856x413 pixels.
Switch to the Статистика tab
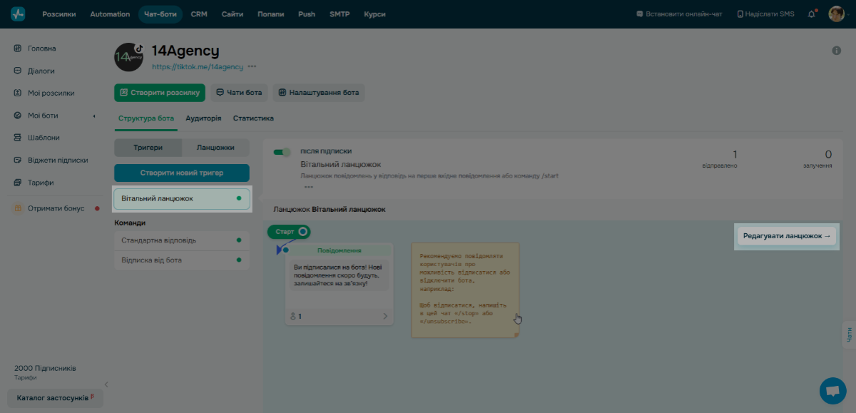pyautogui.click(x=253, y=118)
